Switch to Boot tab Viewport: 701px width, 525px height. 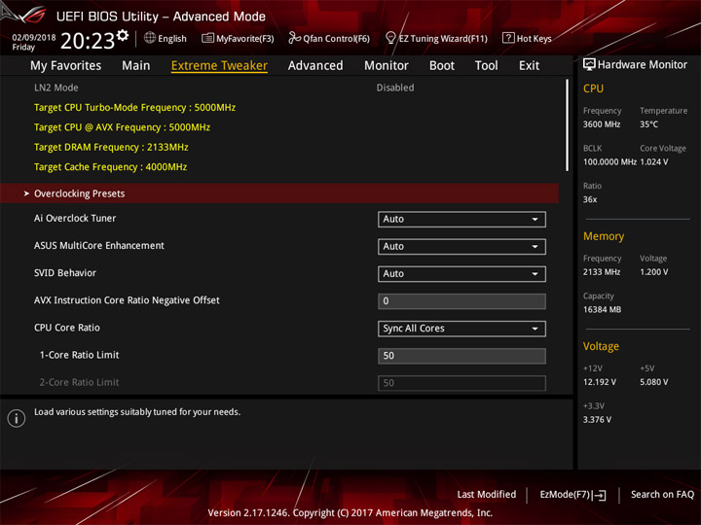tap(442, 66)
